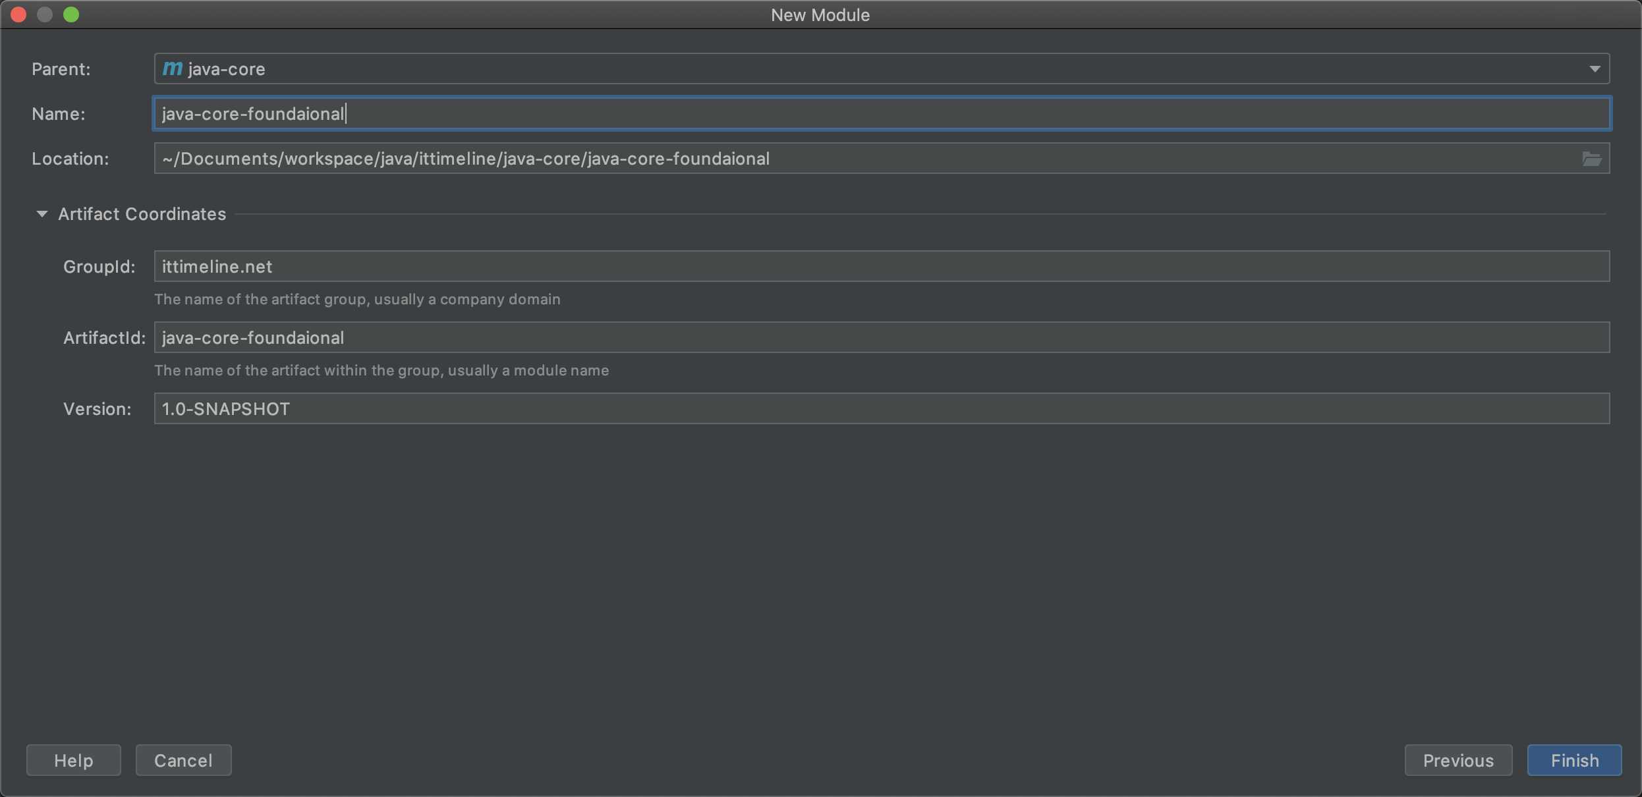
Task: Click the New Module window title
Action: point(820,14)
